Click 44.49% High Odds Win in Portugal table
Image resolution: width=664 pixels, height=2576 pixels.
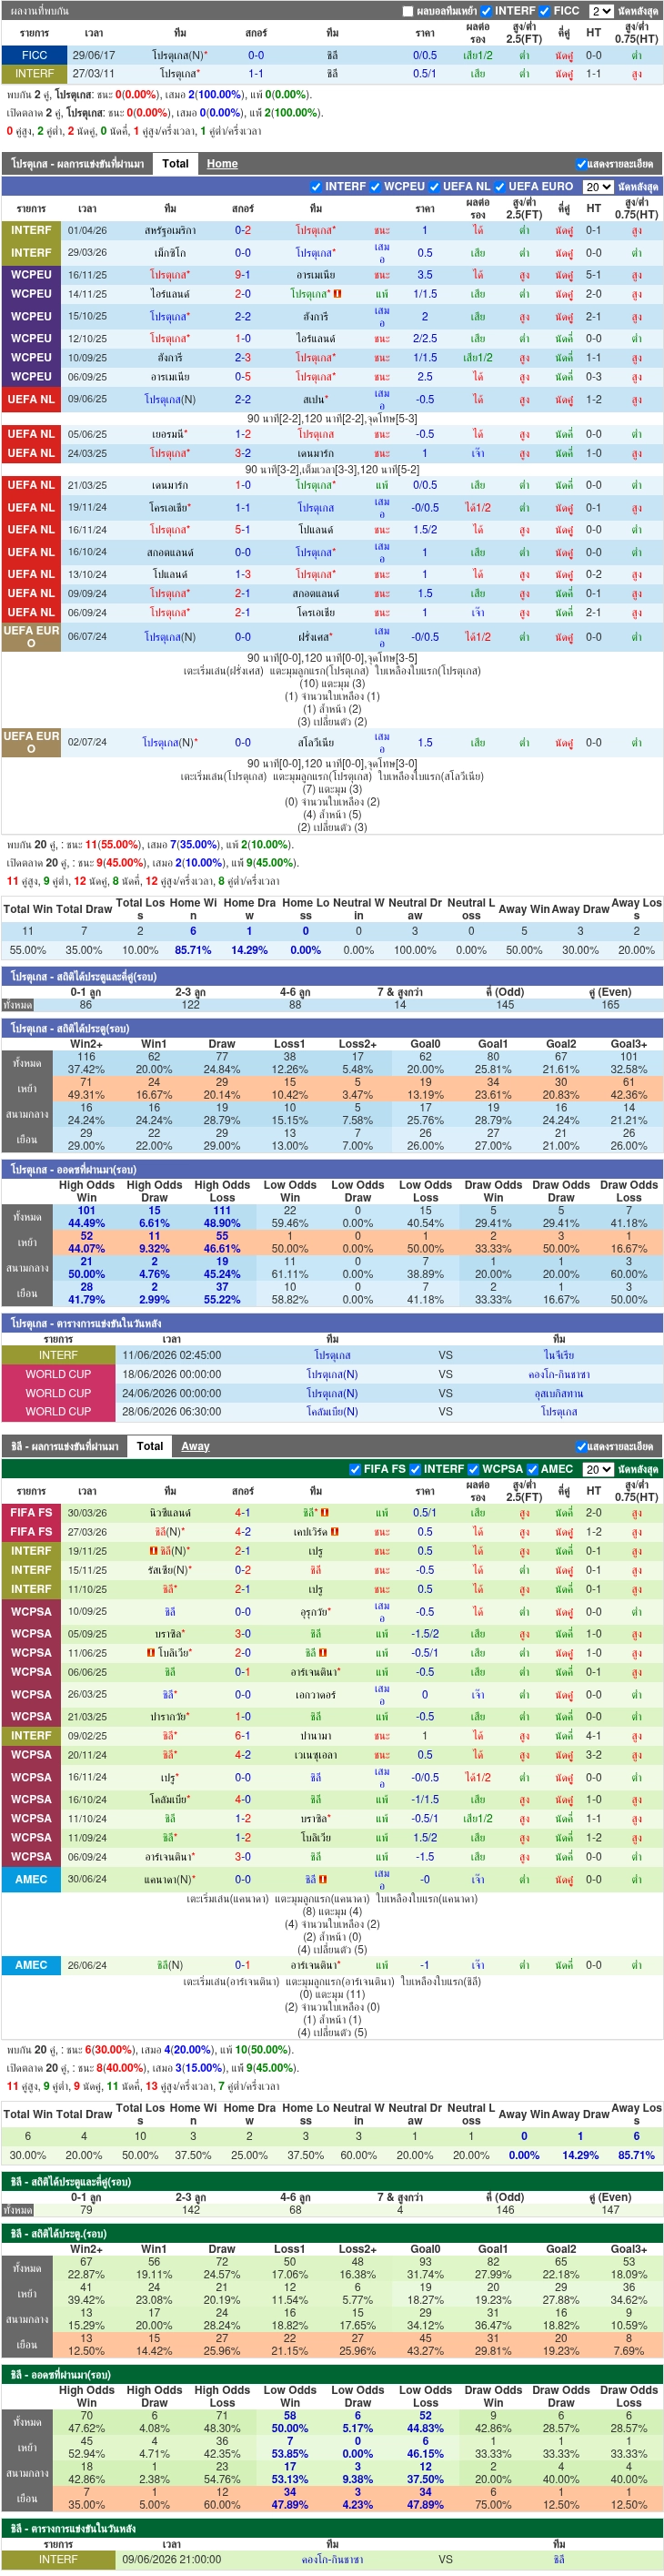[x=86, y=1223]
